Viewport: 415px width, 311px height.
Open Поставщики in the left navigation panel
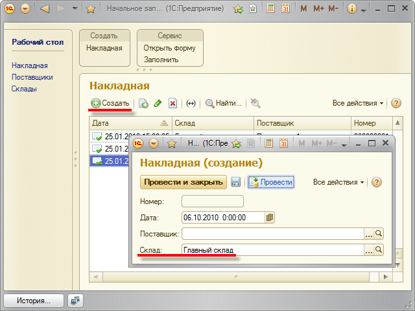(x=32, y=77)
